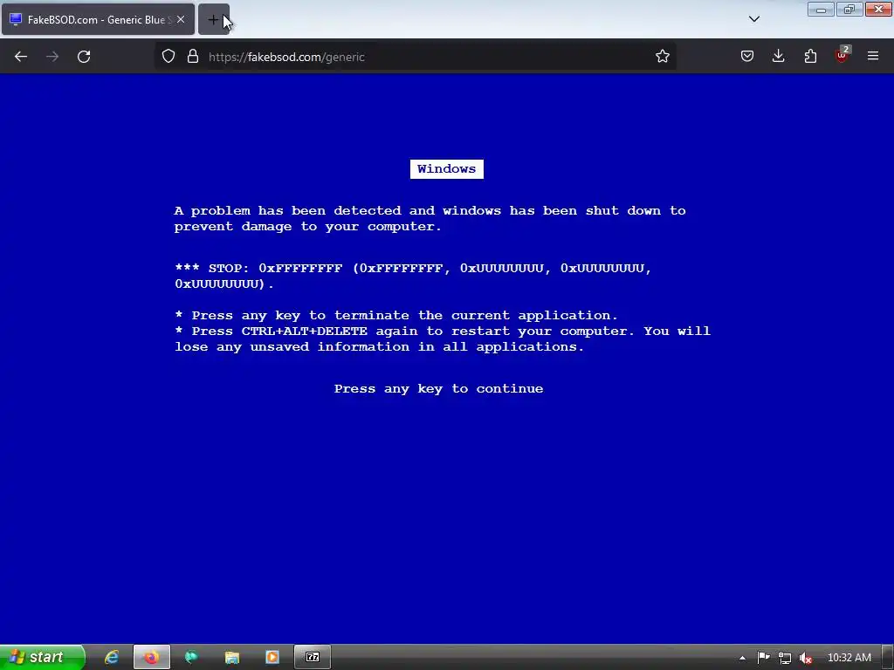Open 7-Zip from the taskbar
This screenshot has width=894, height=670.
313,657
